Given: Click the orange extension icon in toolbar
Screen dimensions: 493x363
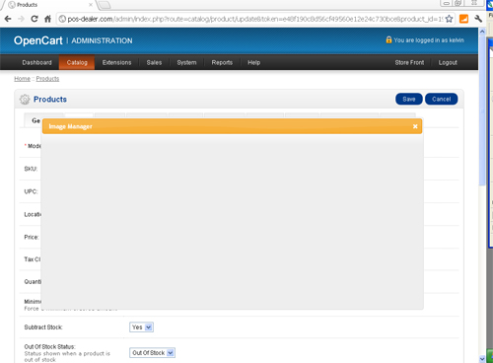Looking at the screenshot, I should [x=463, y=19].
